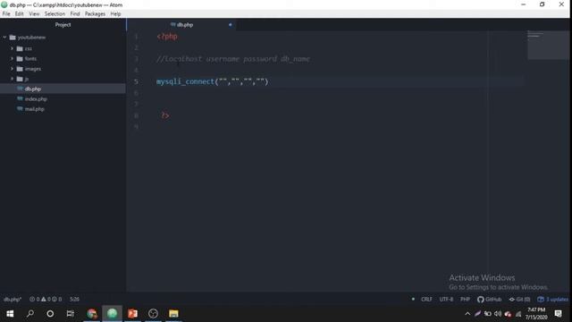Open the Git (0) panel in status bar

tap(519, 300)
